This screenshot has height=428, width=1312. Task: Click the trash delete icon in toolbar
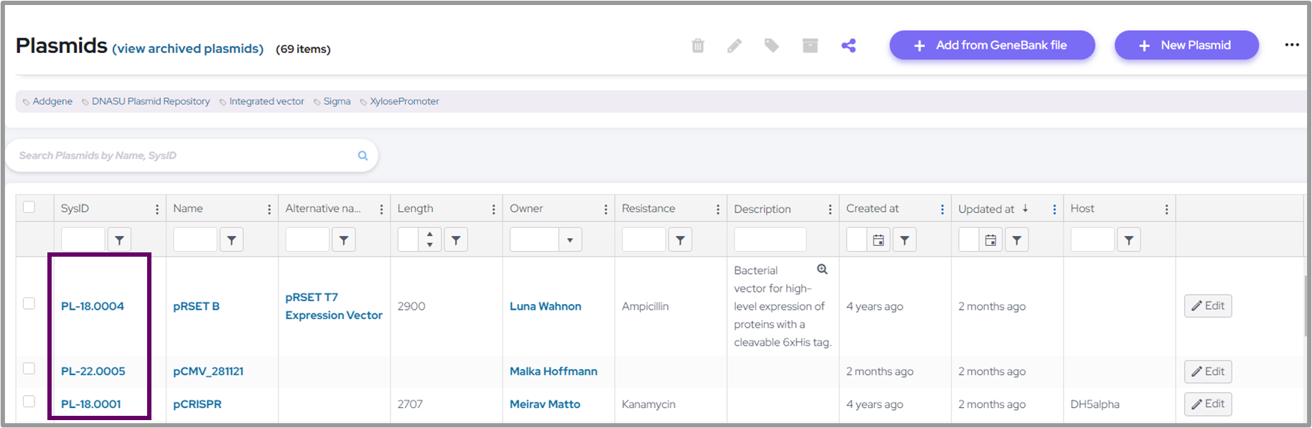698,46
